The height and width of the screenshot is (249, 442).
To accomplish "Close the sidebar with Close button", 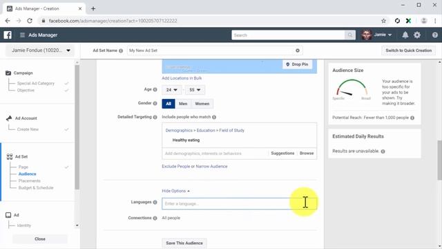I will click(40, 239).
